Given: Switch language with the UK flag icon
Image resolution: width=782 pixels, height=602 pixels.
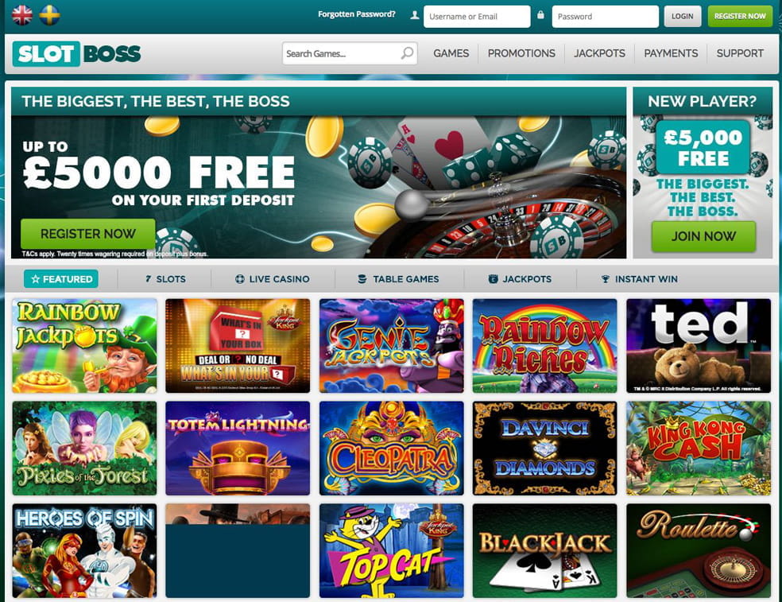Looking at the screenshot, I should pos(22,15).
